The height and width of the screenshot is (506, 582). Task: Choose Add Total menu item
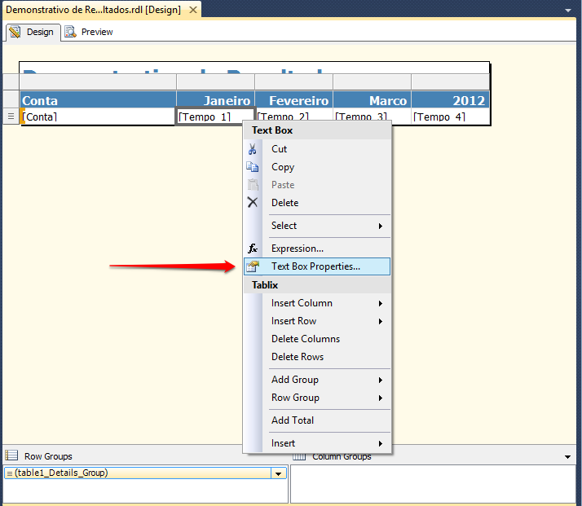click(317, 420)
